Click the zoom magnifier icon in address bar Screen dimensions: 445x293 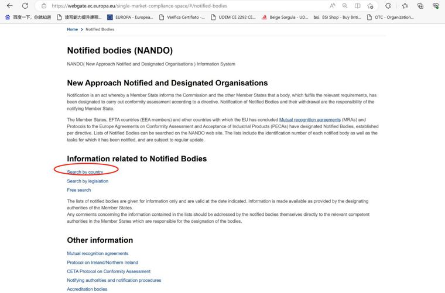pos(345,6)
